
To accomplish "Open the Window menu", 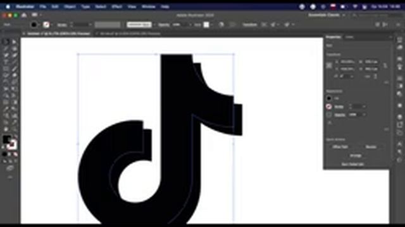I will click(149, 6).
